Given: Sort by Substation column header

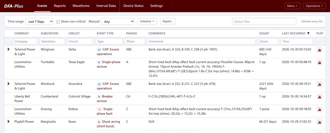Looking at the screenshot, I should tap(49, 33).
